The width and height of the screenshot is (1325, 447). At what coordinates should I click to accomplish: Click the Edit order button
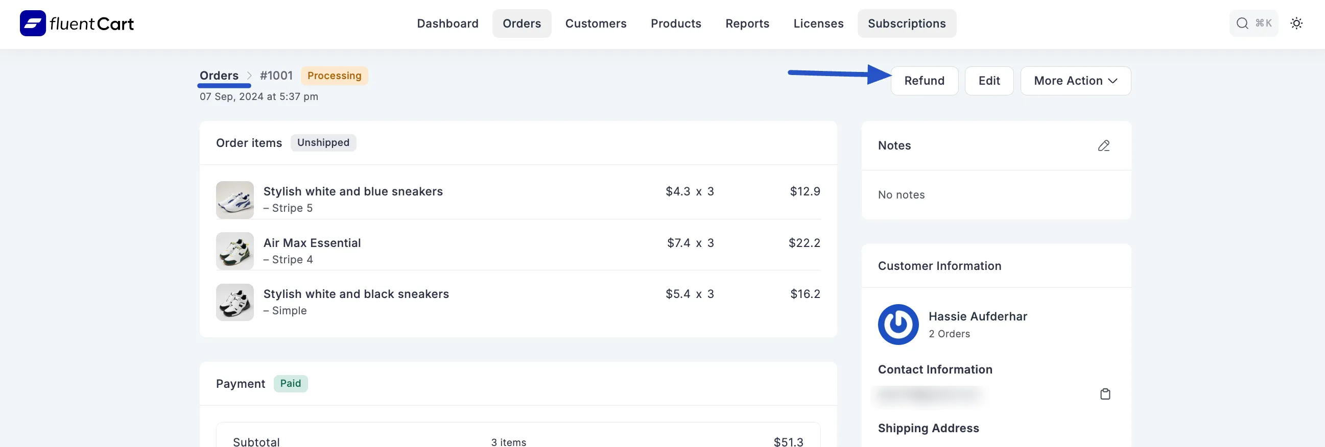point(988,81)
